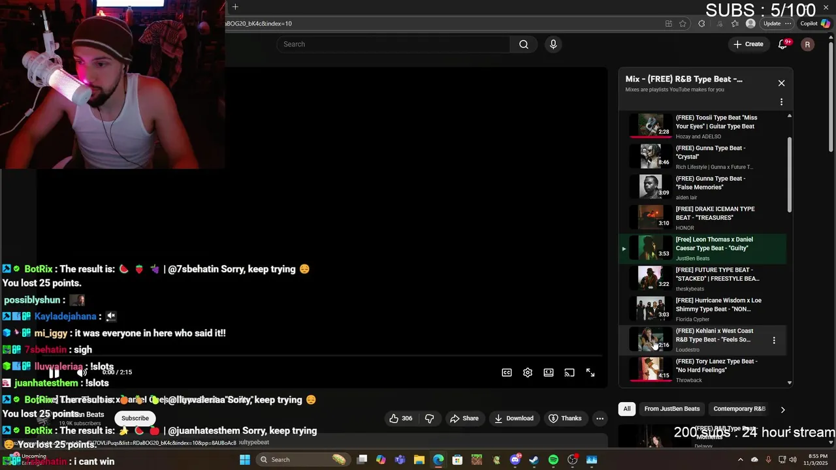Start voice search with the microphone icon

553,44
